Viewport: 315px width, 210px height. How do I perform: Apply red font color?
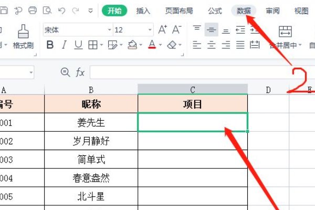(x=152, y=45)
